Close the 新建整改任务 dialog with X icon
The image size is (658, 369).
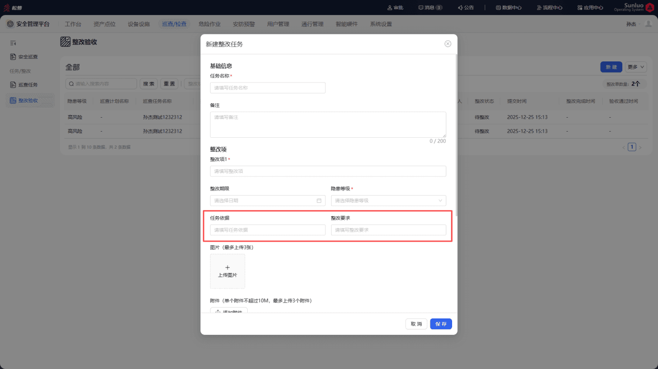pos(448,44)
